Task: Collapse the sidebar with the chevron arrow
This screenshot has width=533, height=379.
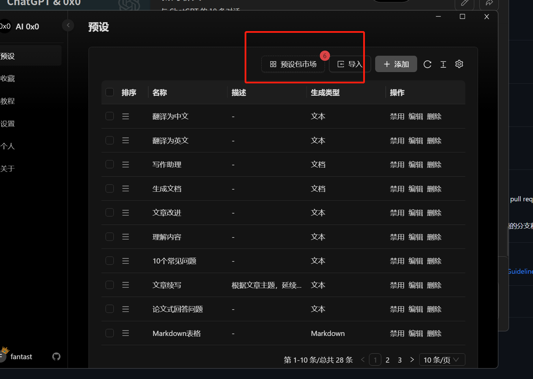Action: point(68,25)
